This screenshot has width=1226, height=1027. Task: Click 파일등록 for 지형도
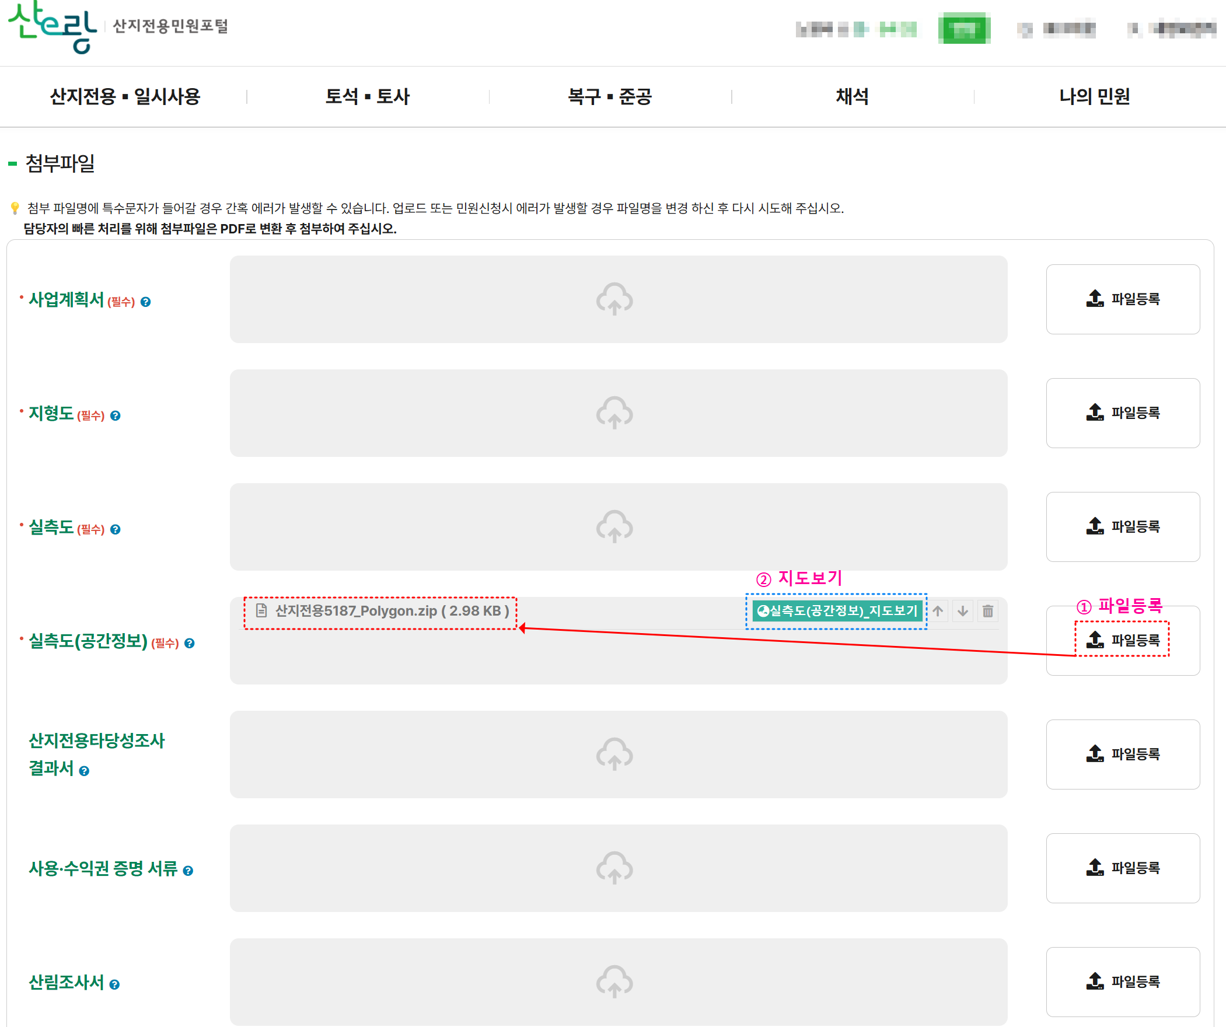tap(1122, 413)
